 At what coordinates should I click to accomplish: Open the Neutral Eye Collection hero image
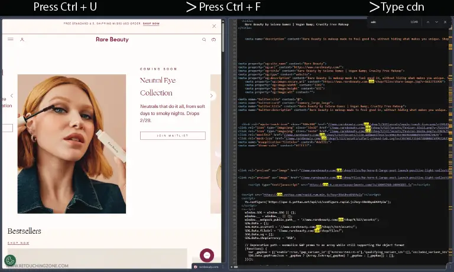click(x=72, y=144)
